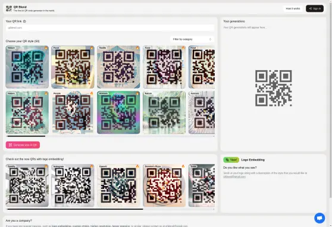Select the People anime QR style thumbnail
The width and height of the screenshot is (332, 227).
coord(73,112)
